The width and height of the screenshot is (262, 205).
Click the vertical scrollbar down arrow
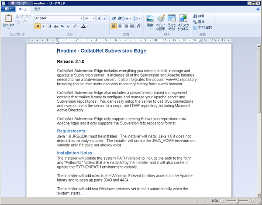point(259,195)
